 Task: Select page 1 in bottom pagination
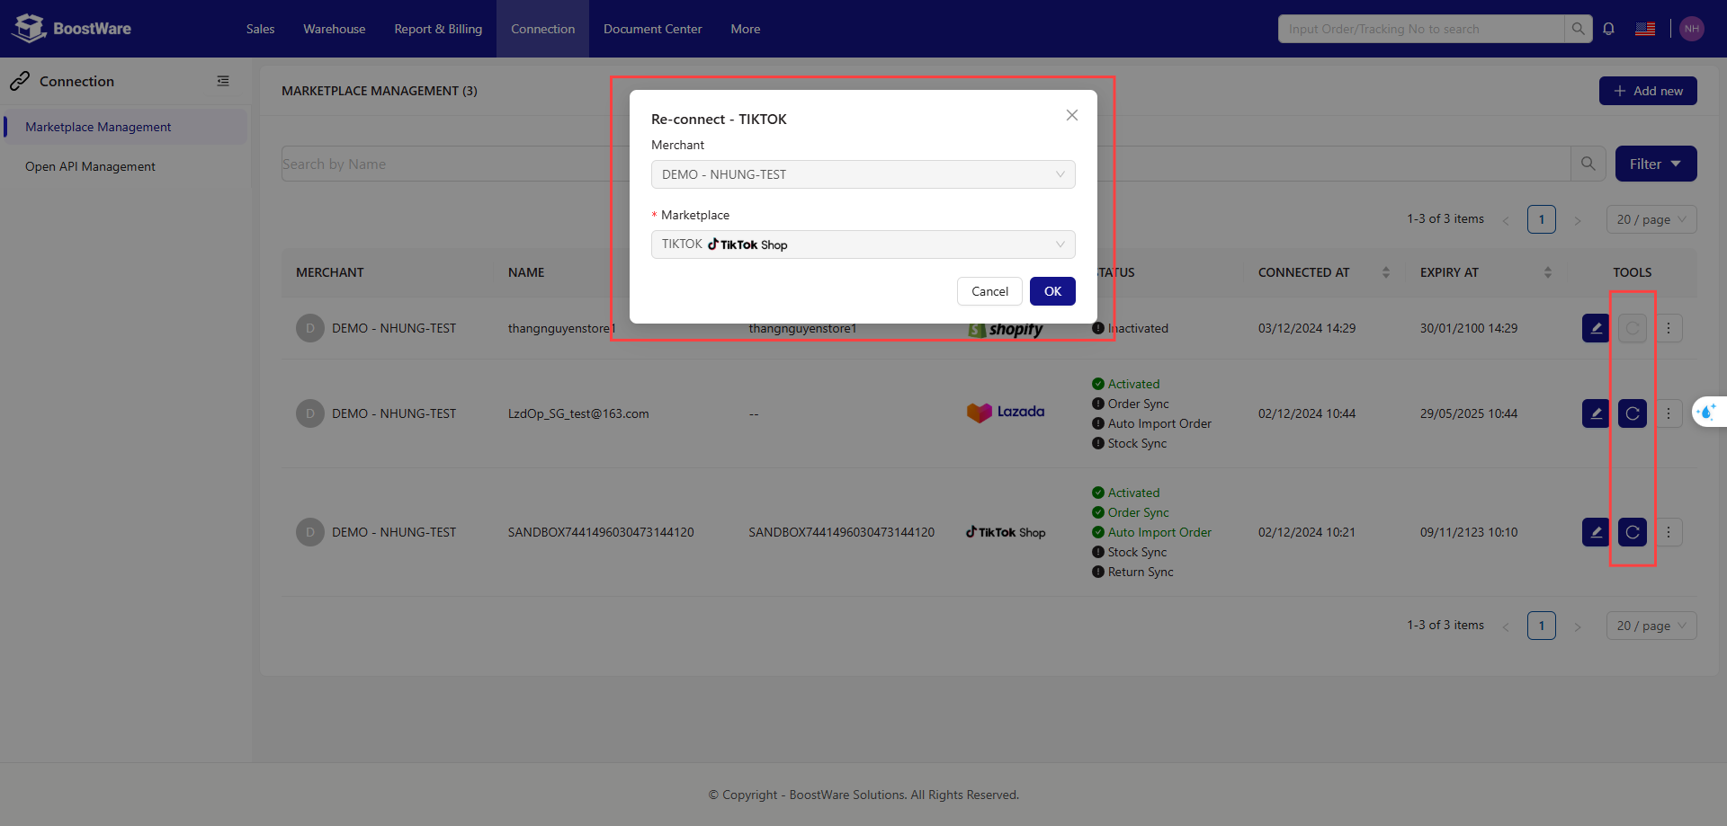(1542, 626)
